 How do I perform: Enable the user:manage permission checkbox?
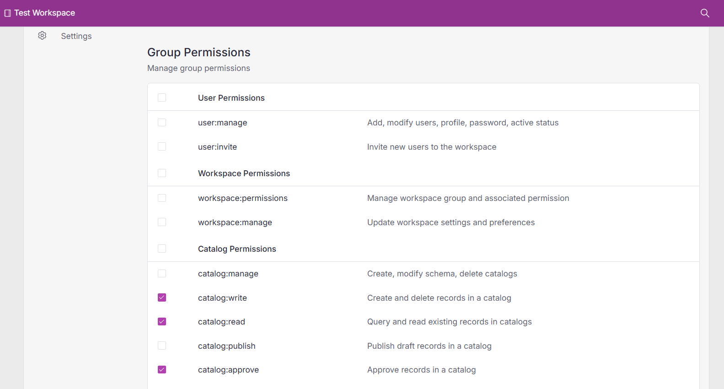(x=162, y=122)
